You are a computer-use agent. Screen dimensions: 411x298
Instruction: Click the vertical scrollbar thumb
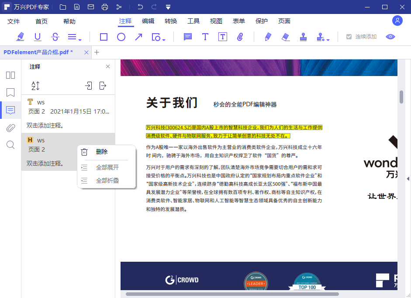pos(401,97)
